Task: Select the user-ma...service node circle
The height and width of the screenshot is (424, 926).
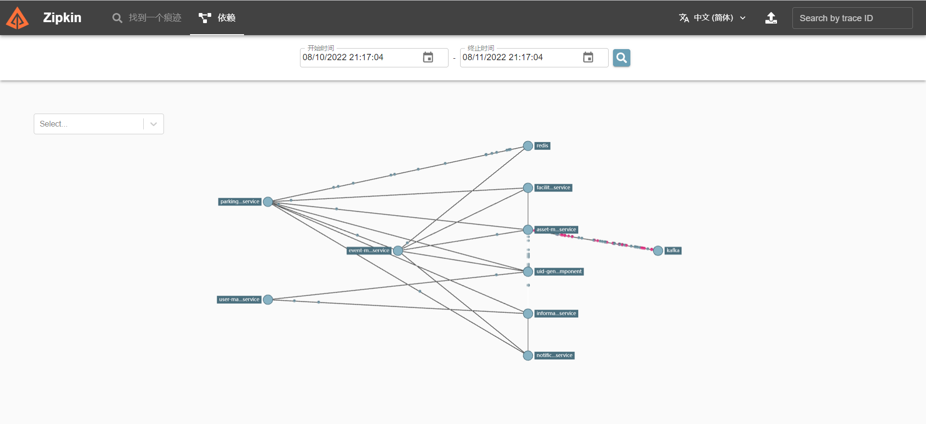Action: [x=268, y=299]
